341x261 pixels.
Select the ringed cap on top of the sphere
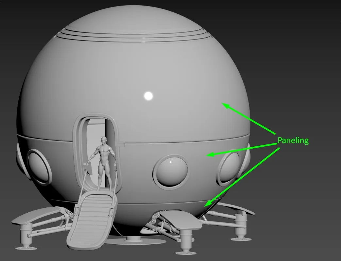click(133, 24)
